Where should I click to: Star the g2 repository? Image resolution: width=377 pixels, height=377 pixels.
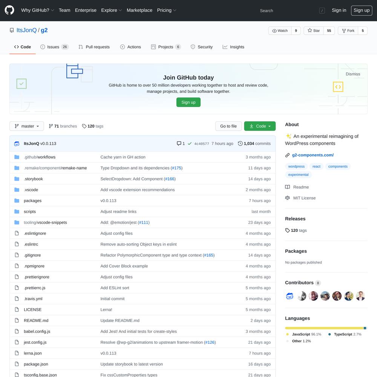314,31
